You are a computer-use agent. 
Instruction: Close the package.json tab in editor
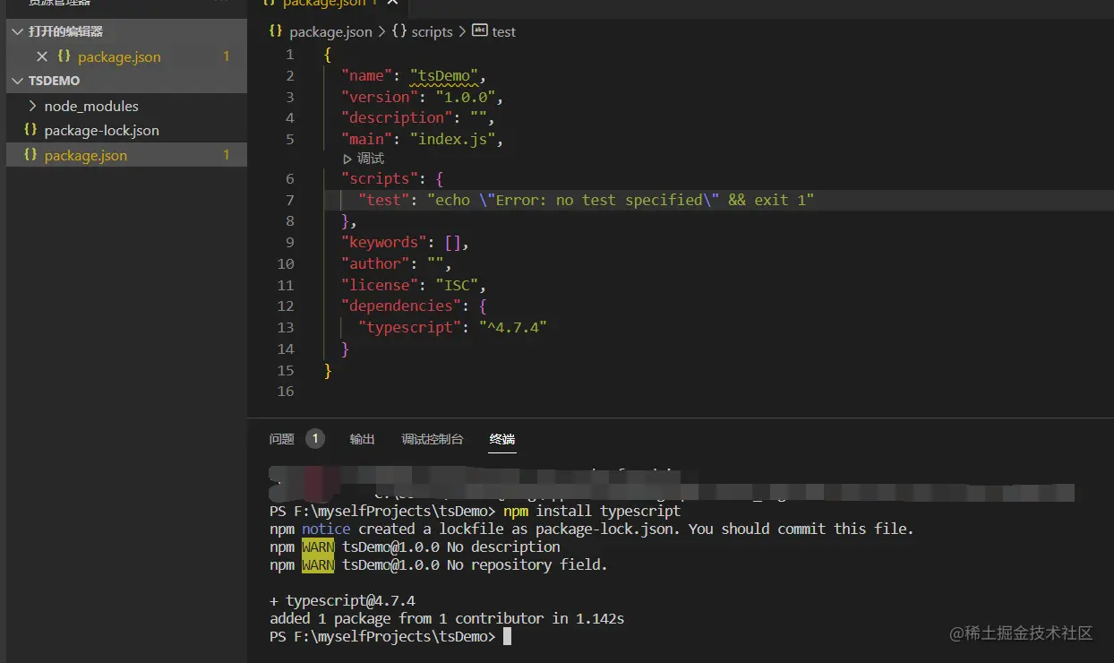click(x=392, y=4)
